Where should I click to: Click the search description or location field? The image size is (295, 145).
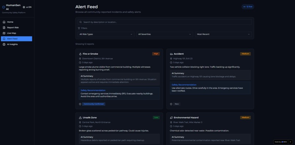point(165,22)
